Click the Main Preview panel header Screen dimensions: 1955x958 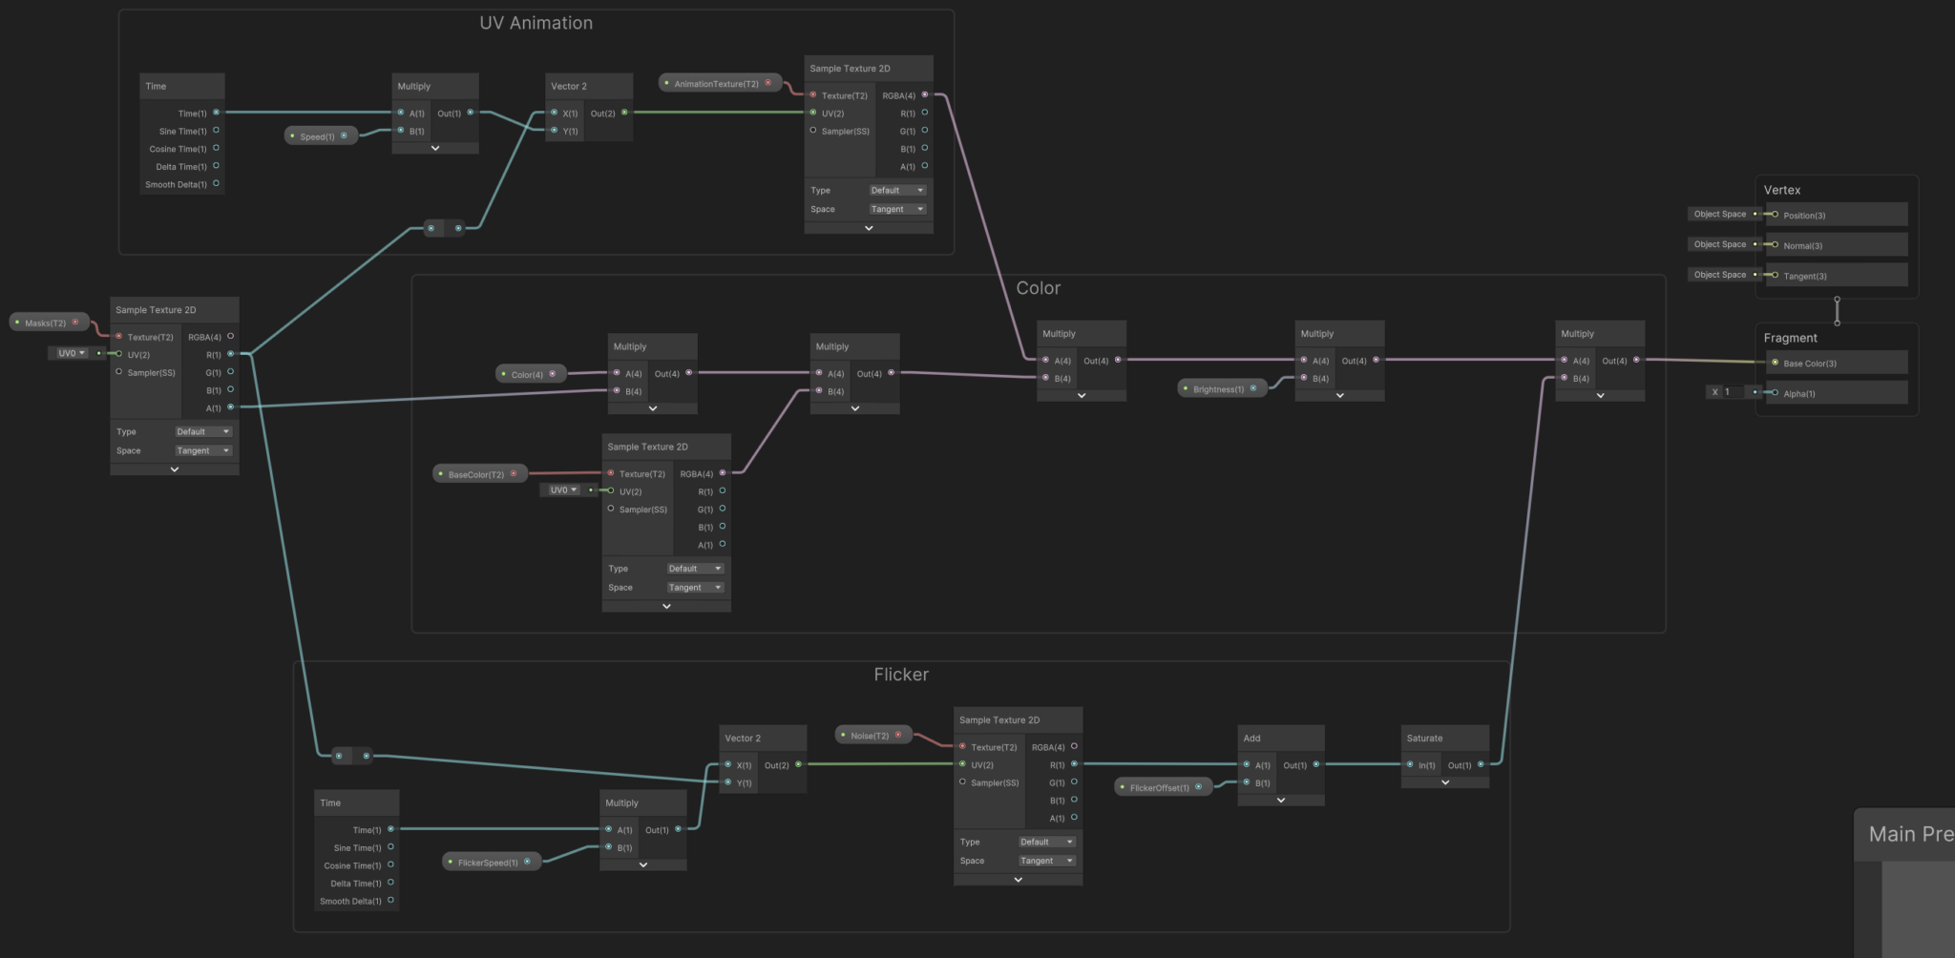1909,834
